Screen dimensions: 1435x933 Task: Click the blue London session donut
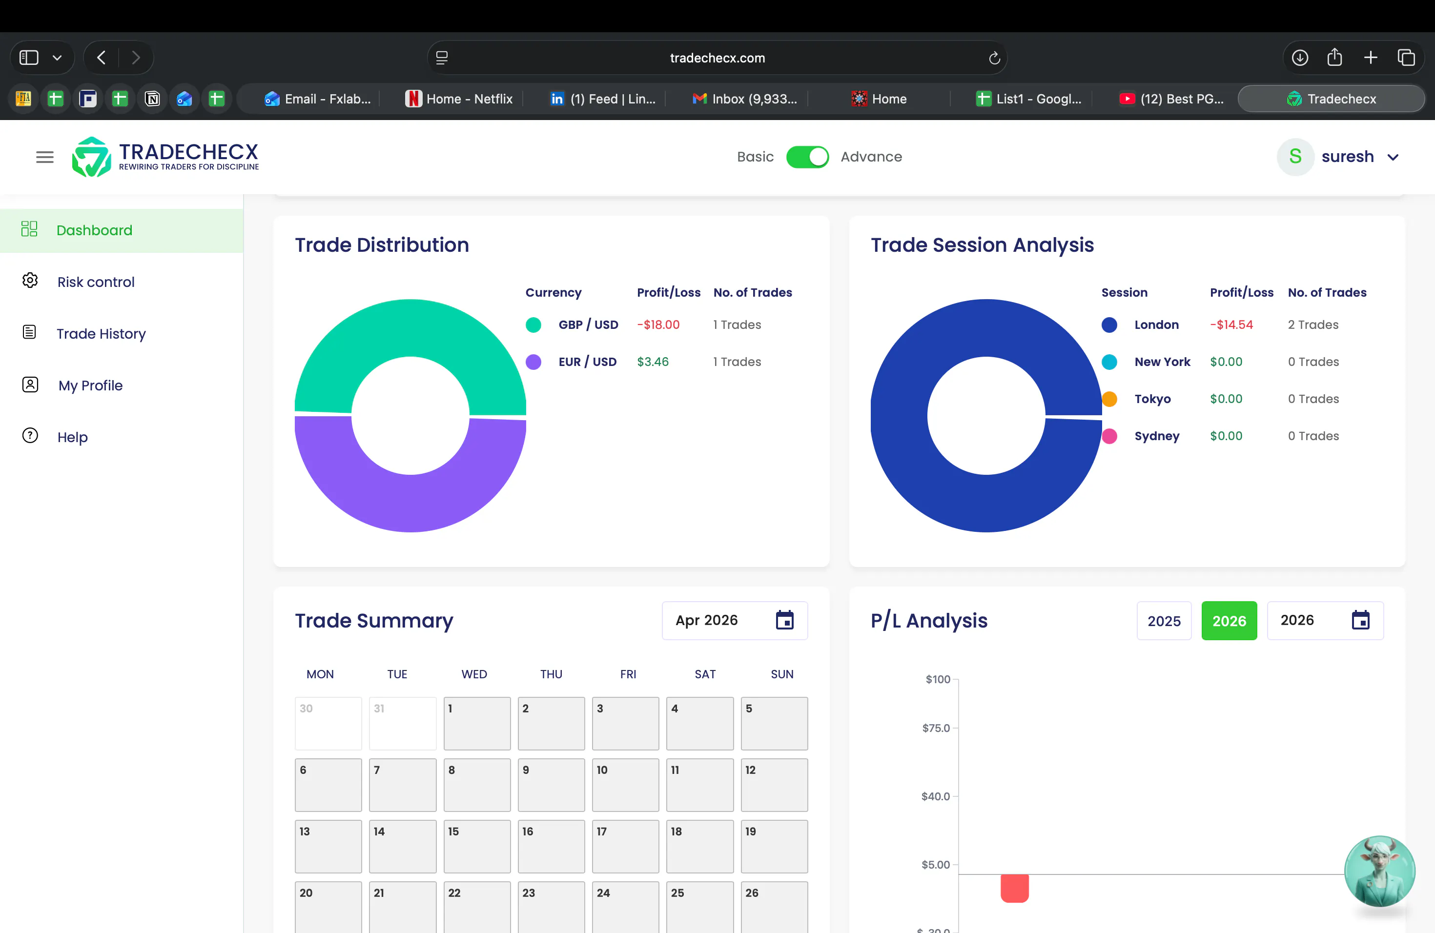pyautogui.click(x=986, y=503)
